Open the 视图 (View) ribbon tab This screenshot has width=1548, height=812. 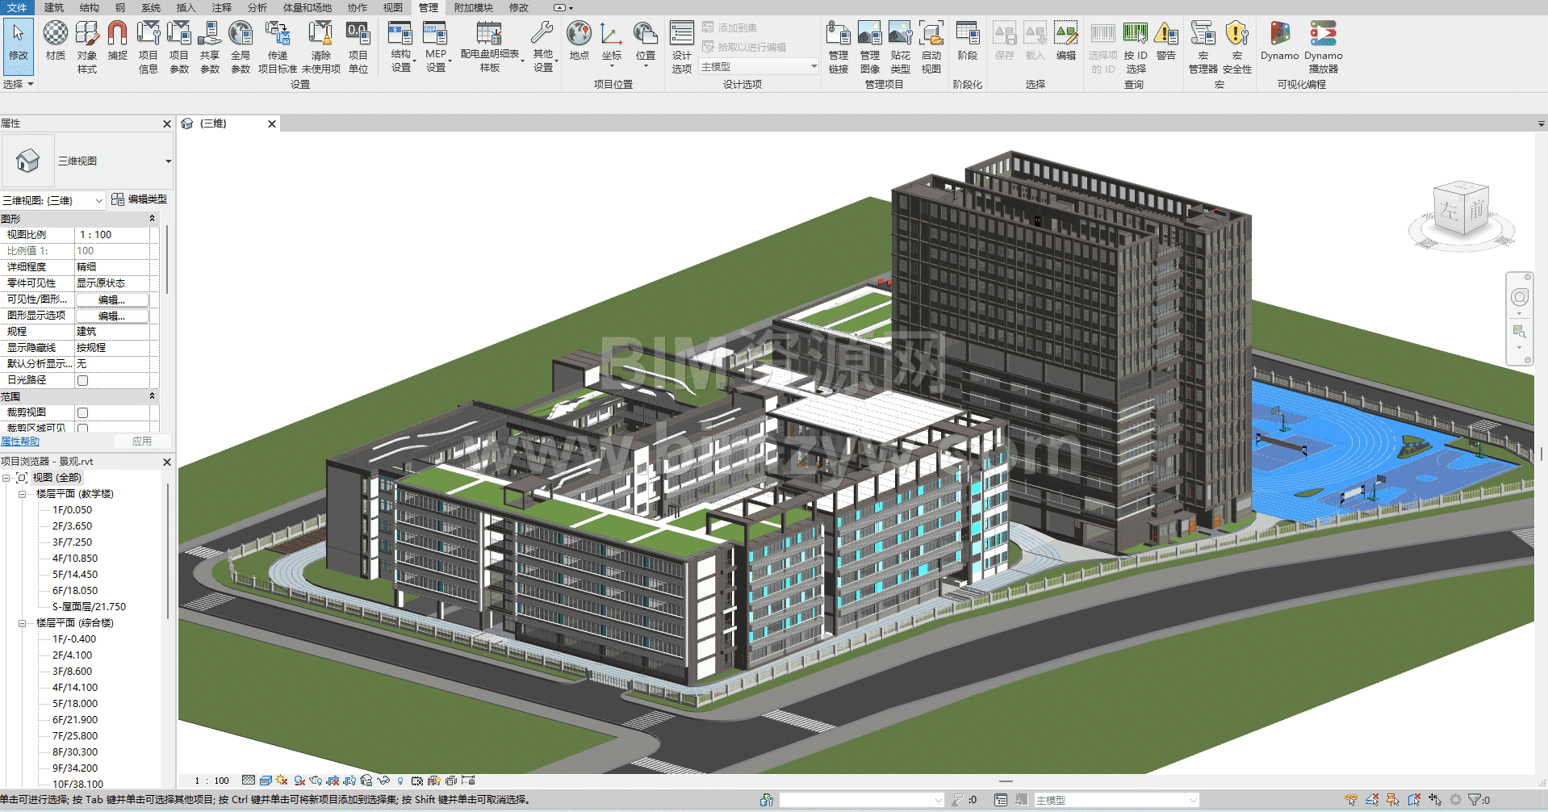[392, 7]
